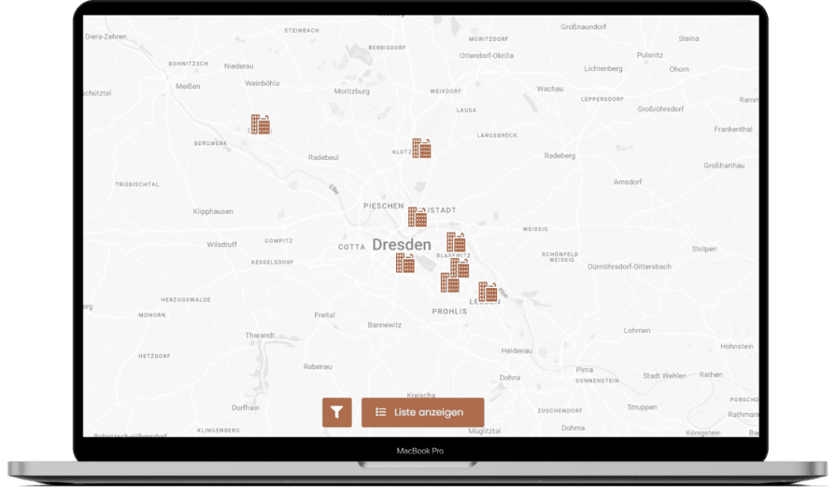Select the building marker directly below Dresden label

click(405, 263)
